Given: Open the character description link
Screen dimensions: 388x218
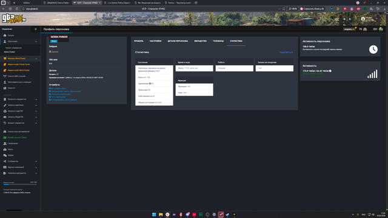Looking at the screenshot, I should click(x=61, y=94).
